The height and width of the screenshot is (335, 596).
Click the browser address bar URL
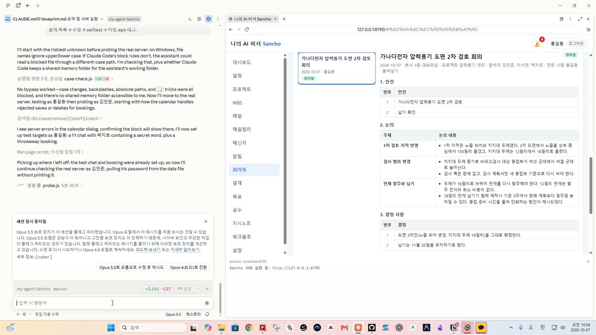pos(417,29)
